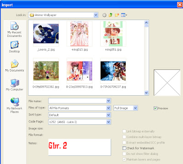The height and width of the screenshot is (164, 183).
Task: Open the Full Image dropdown
Action: click(x=135, y=108)
